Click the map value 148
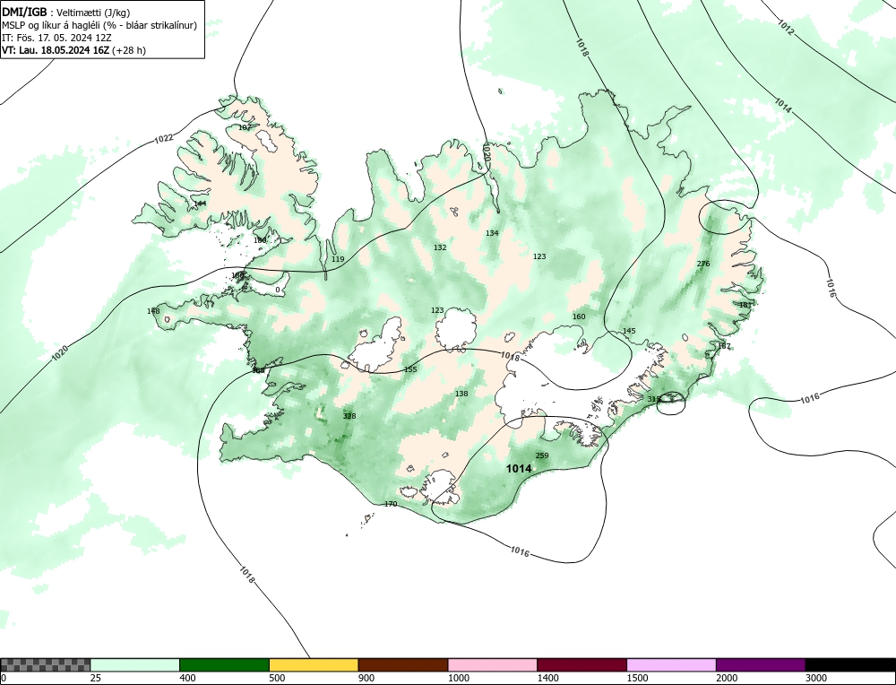The width and height of the screenshot is (896, 685). pyautogui.click(x=153, y=312)
